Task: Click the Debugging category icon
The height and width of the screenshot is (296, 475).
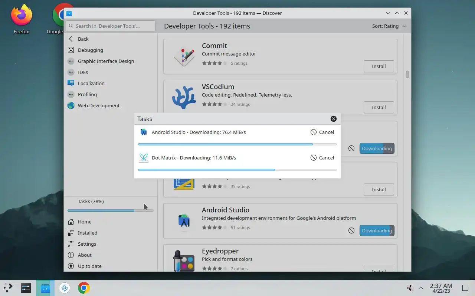Action: [x=71, y=50]
